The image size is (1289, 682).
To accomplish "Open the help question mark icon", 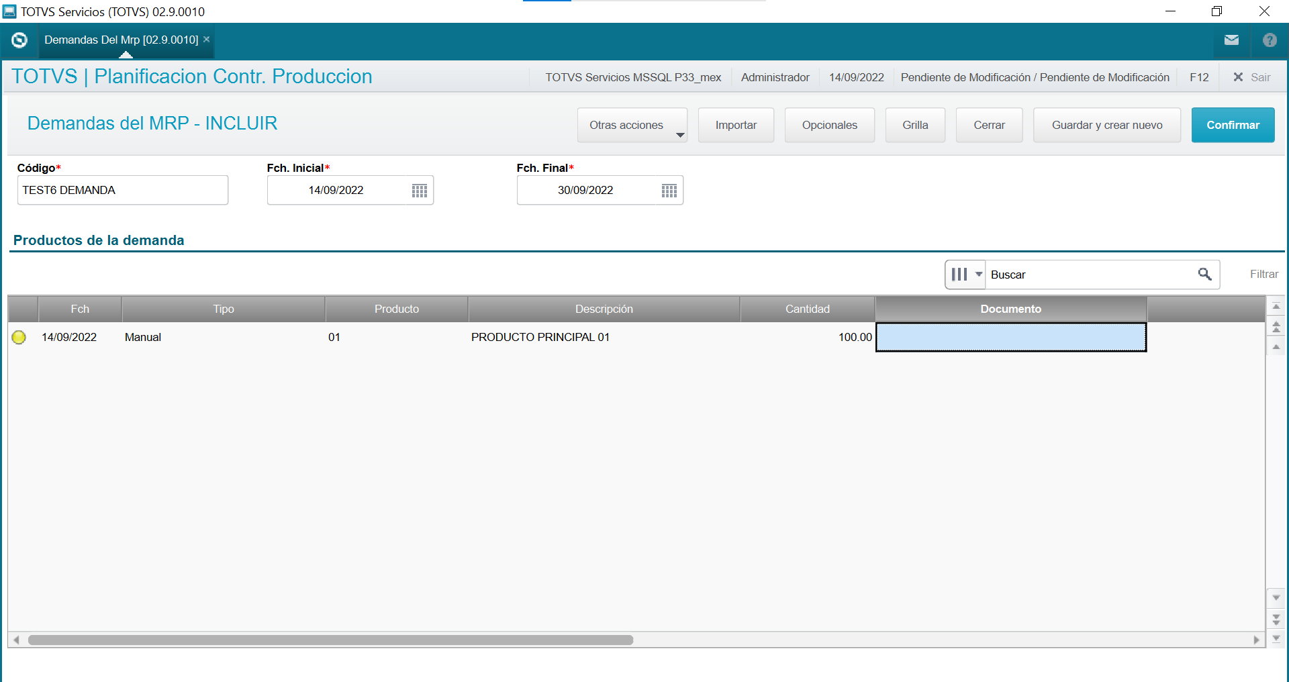I will [x=1270, y=40].
